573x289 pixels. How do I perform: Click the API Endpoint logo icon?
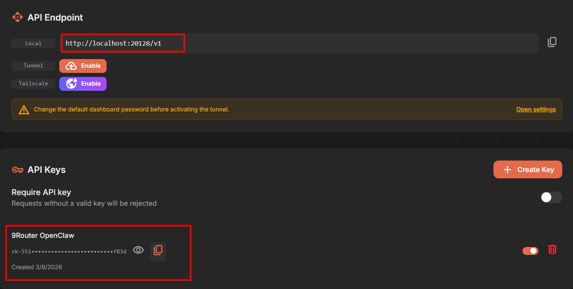pos(17,17)
